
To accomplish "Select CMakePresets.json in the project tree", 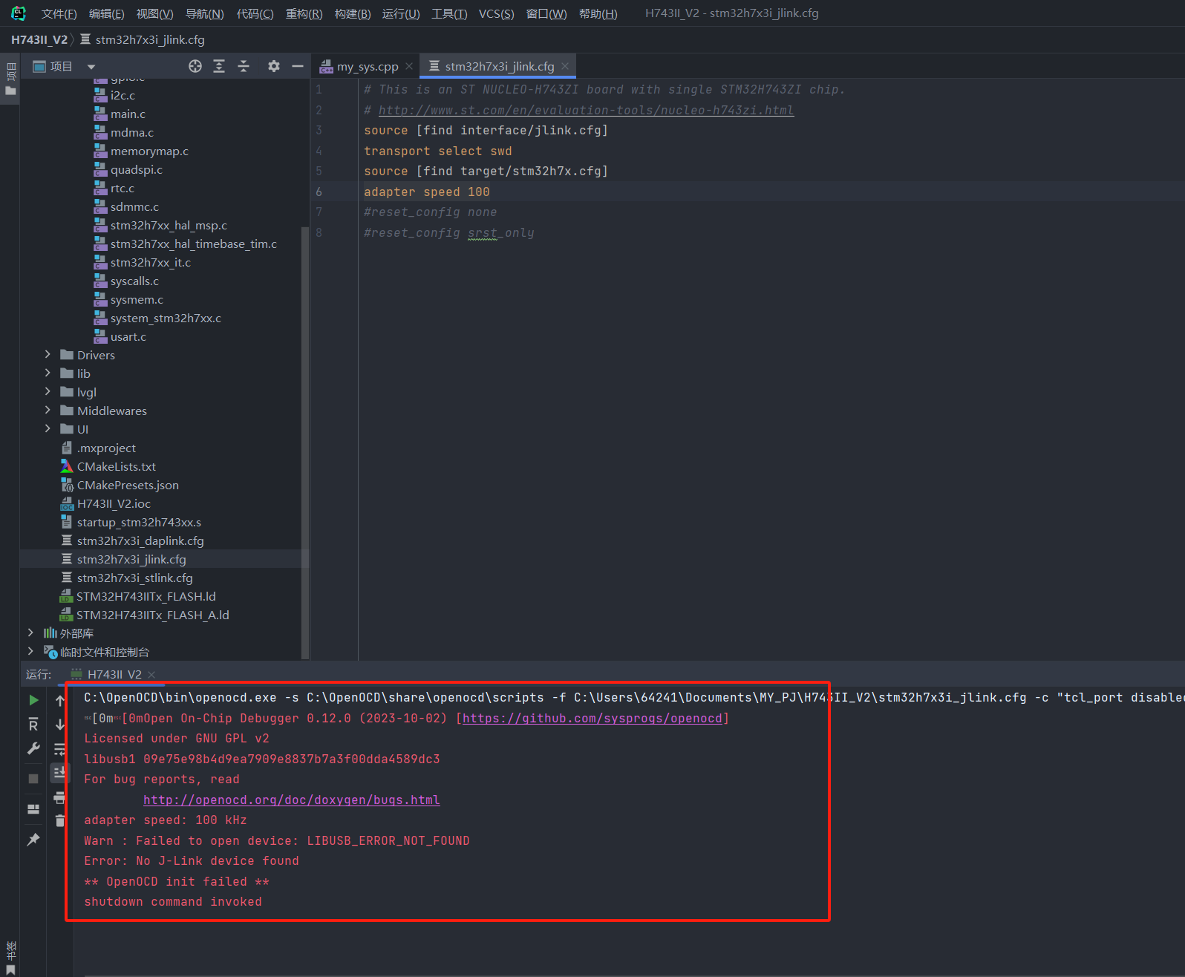I will coord(128,485).
